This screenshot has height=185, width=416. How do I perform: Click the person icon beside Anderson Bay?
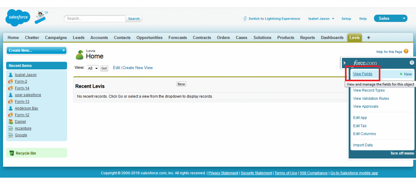point(11,108)
